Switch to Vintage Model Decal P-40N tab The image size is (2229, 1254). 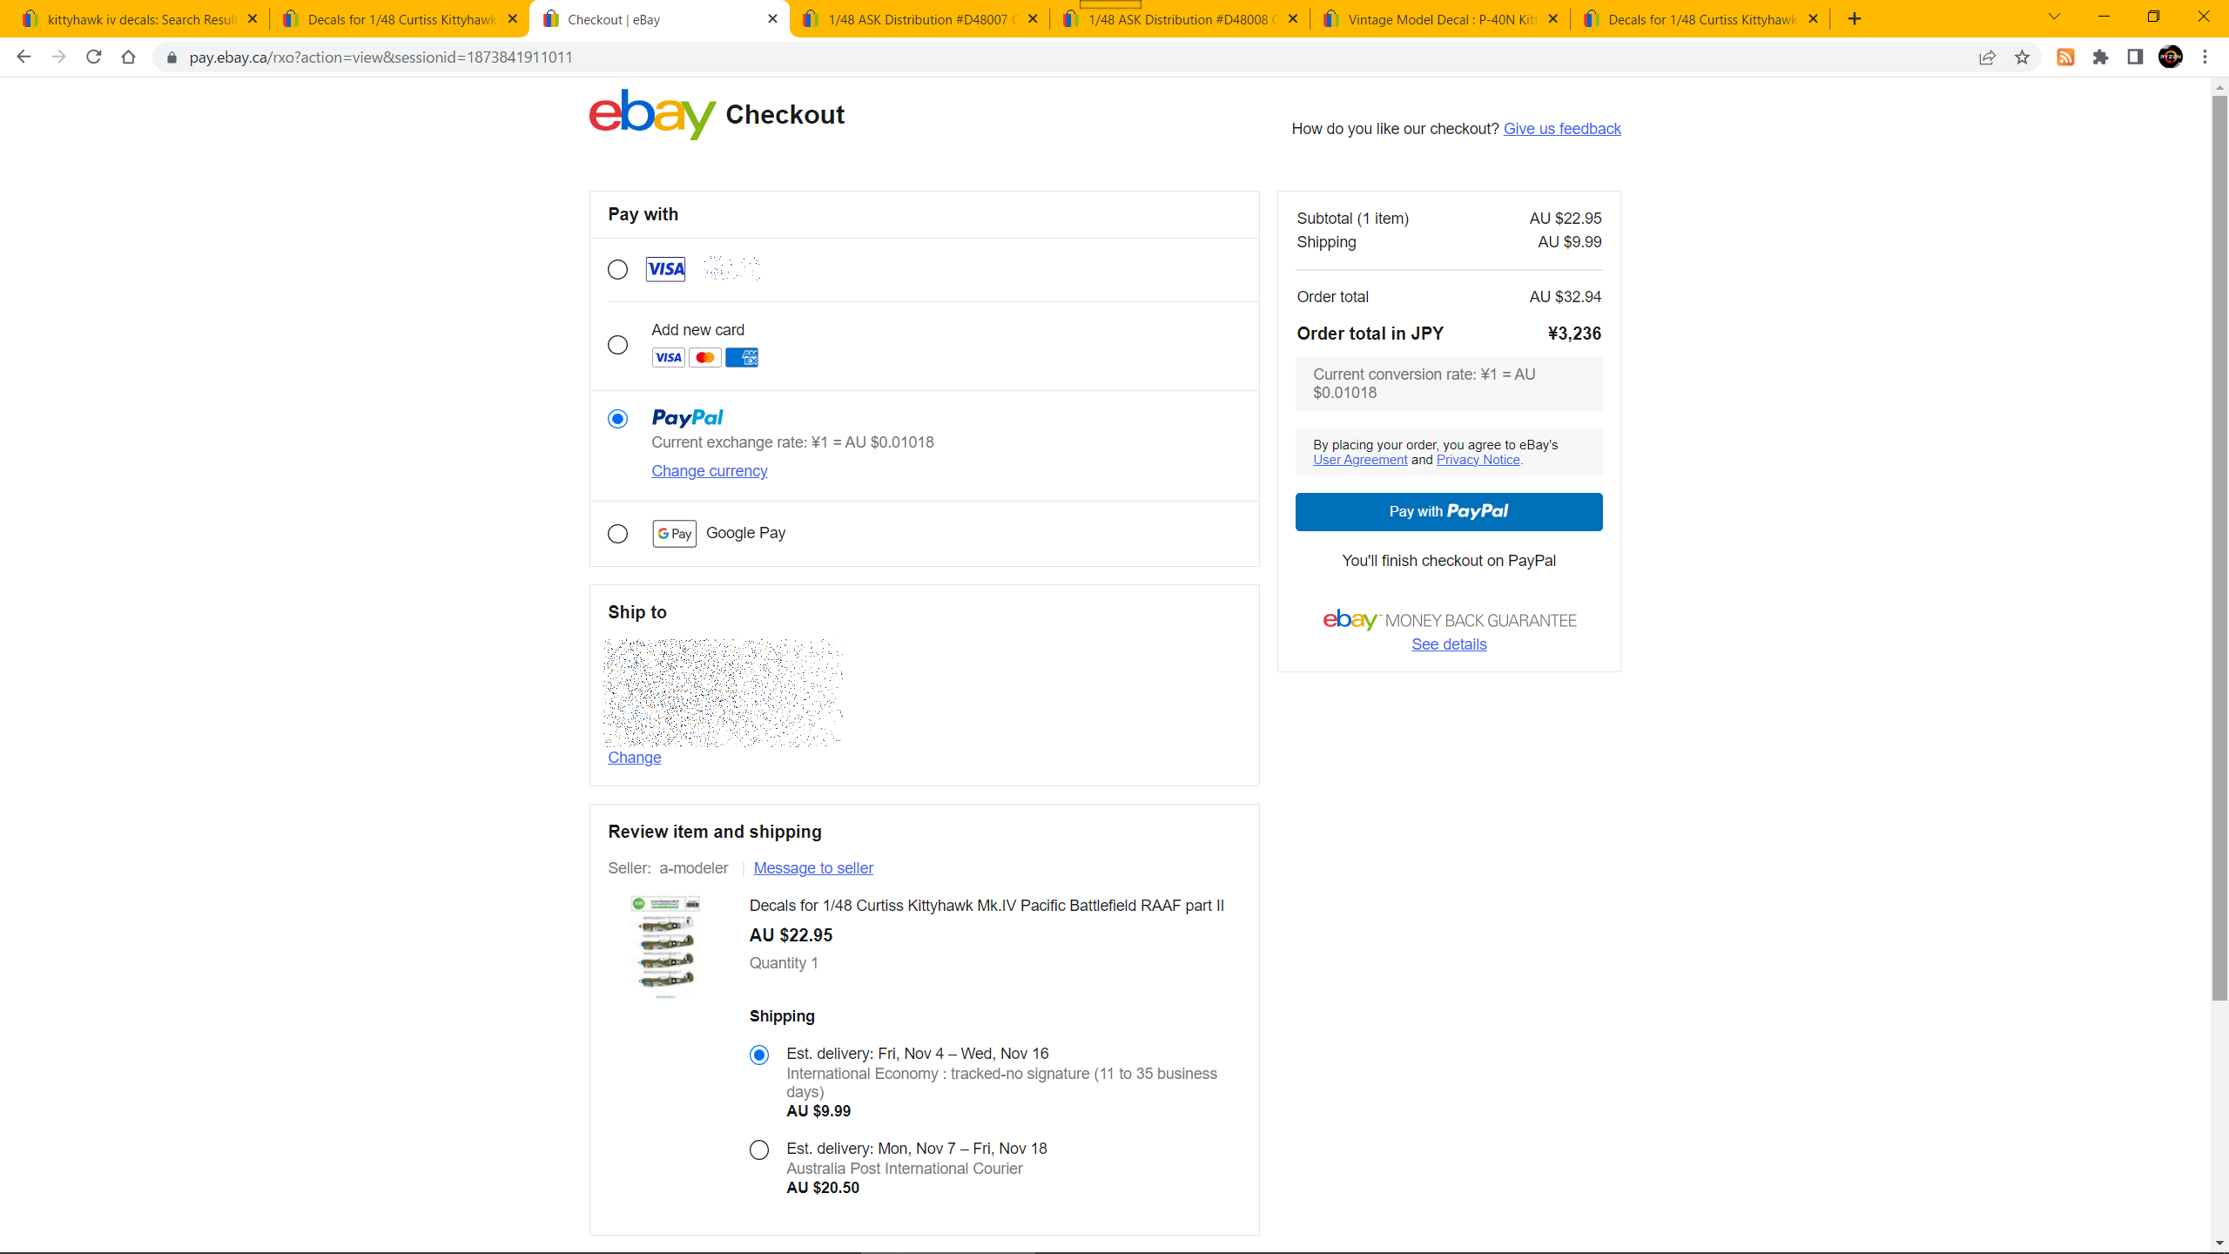pyautogui.click(x=1438, y=19)
